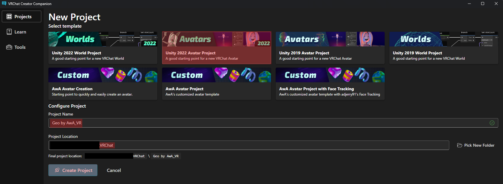Click the Learn question-mark icon
The height and width of the screenshot is (184, 503).
(x=9, y=32)
